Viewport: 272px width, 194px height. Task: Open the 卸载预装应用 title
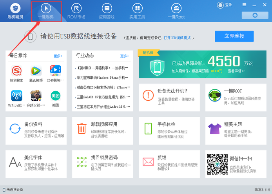(104, 124)
